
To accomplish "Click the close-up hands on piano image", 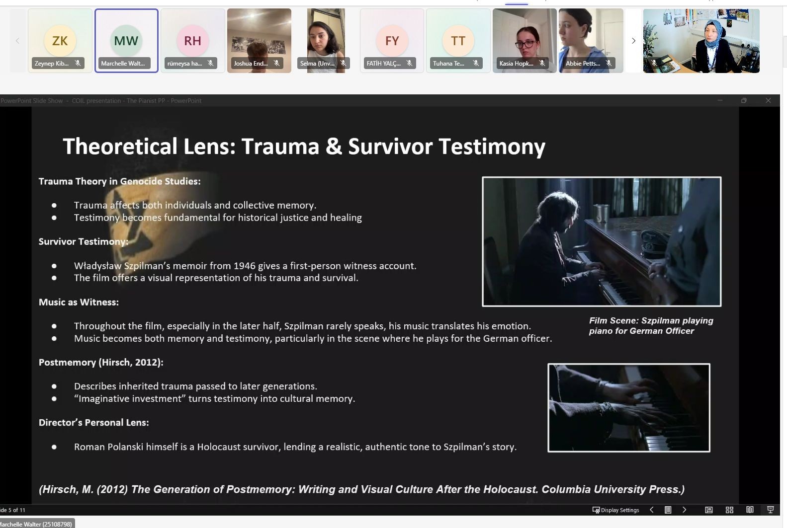I will (x=629, y=408).
